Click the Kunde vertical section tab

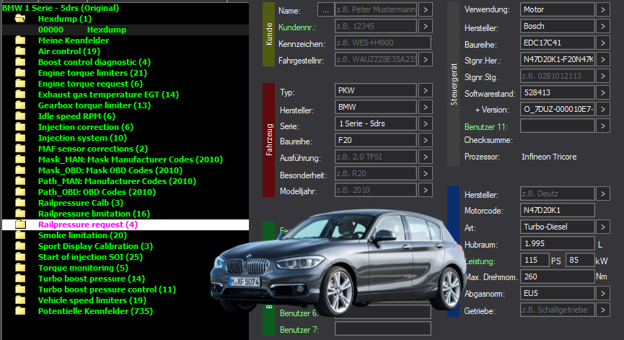coord(268,34)
